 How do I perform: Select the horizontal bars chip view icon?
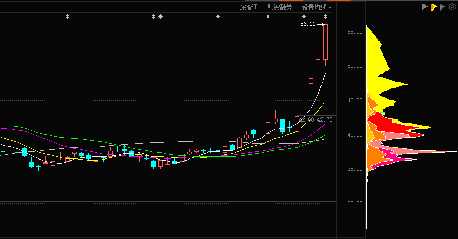pos(425,7)
